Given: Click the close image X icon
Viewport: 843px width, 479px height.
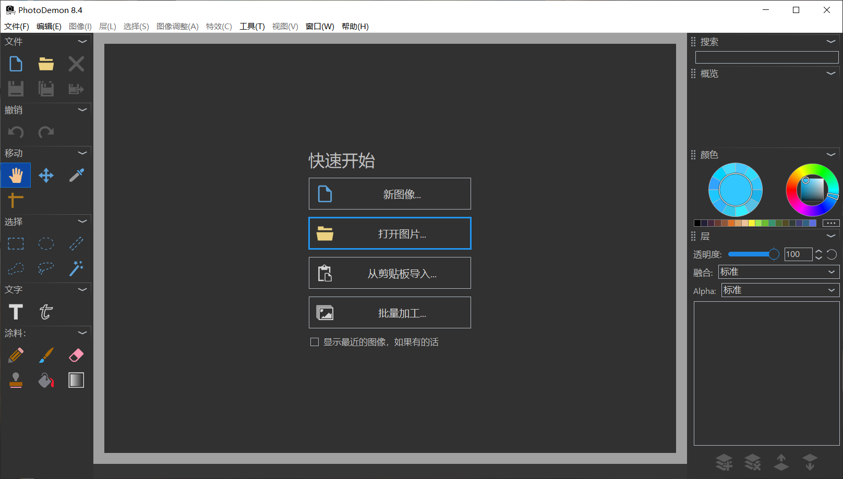Looking at the screenshot, I should tap(76, 64).
